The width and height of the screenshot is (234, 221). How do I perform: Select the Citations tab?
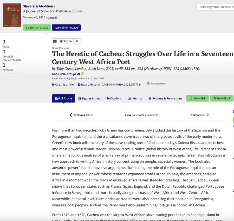(x=114, y=98)
